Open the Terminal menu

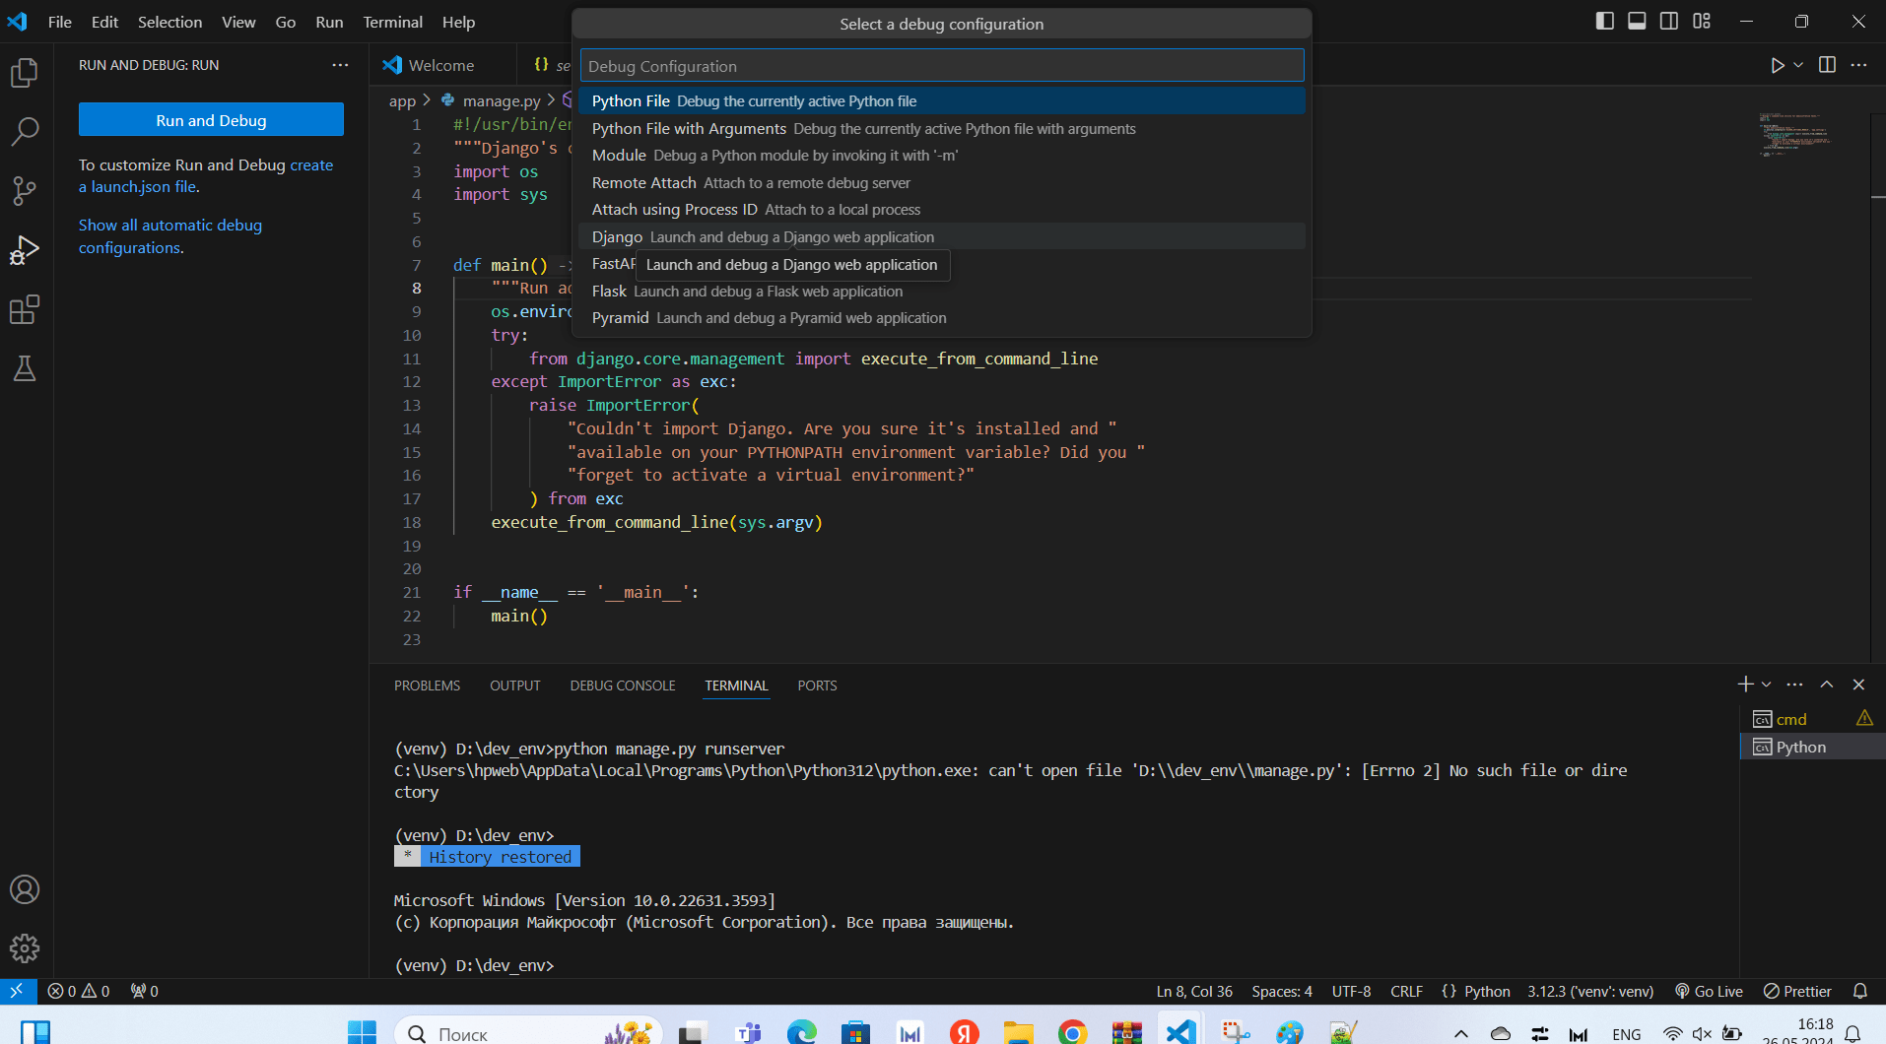pos(392,22)
